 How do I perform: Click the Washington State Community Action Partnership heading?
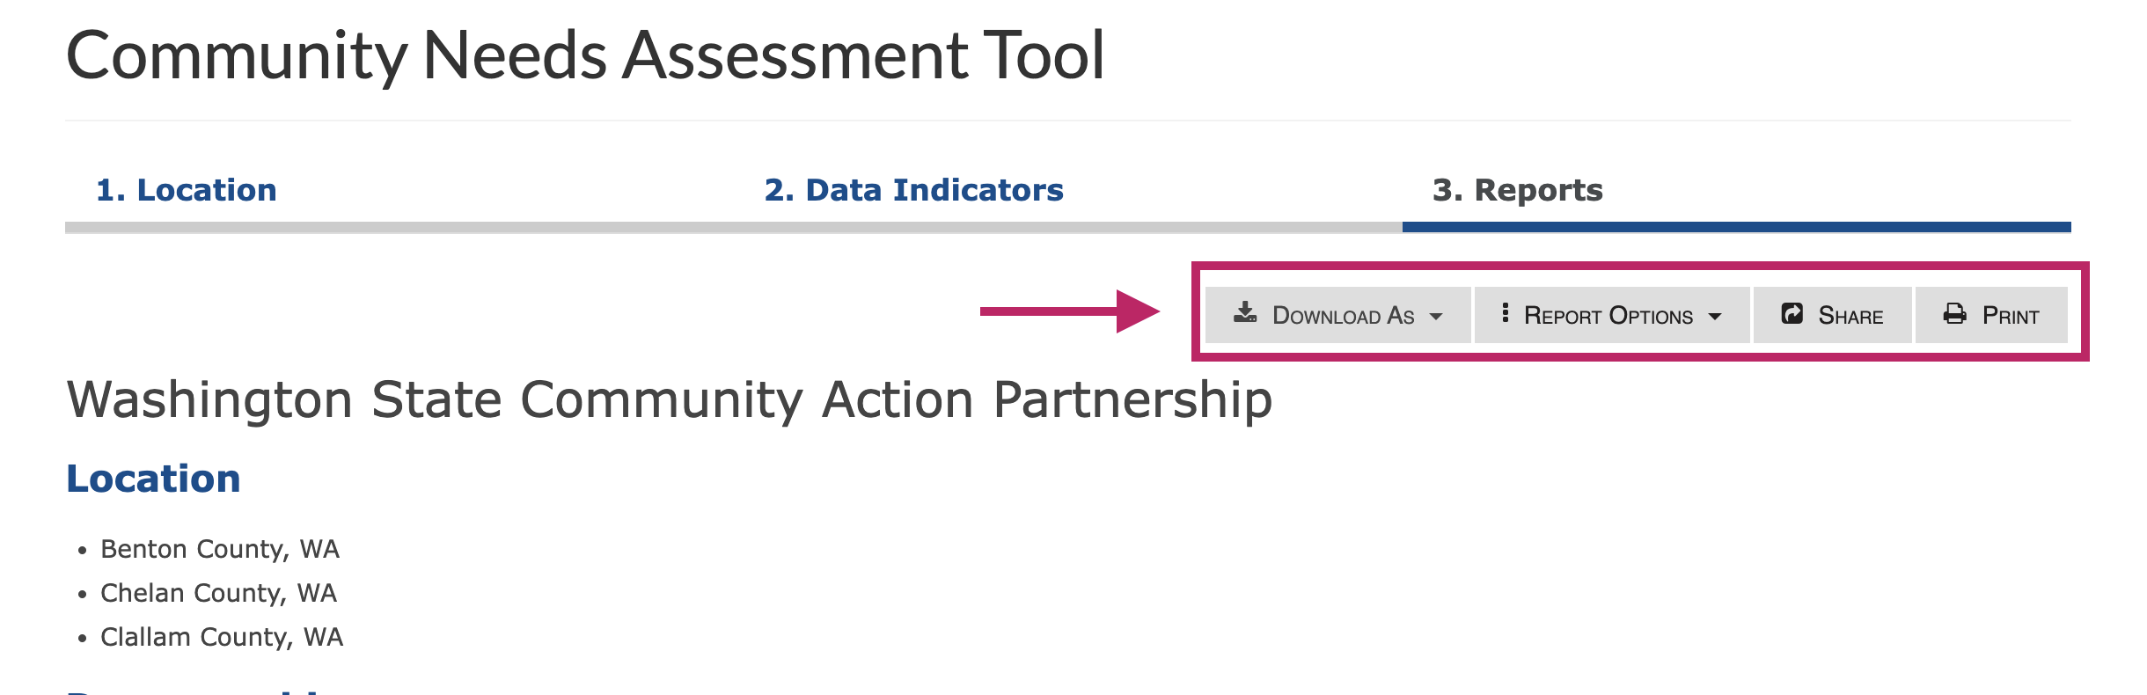point(669,399)
